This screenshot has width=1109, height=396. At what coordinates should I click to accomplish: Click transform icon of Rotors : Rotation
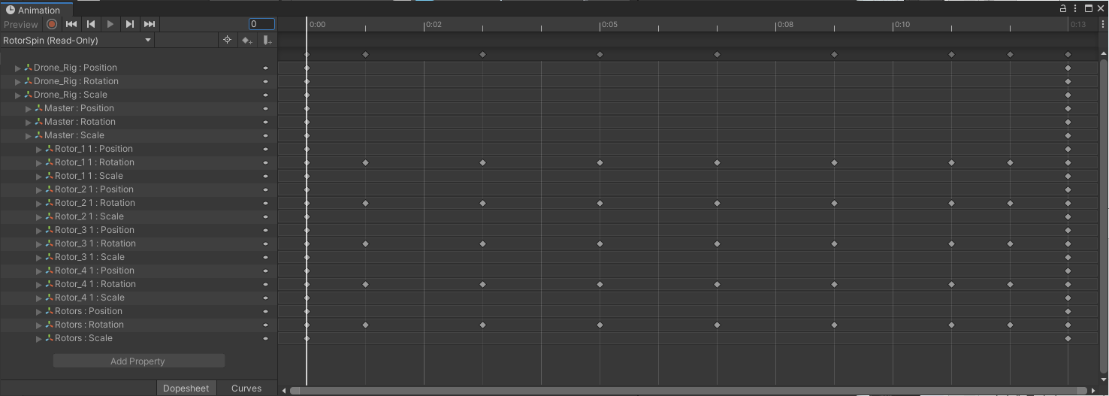click(x=49, y=325)
